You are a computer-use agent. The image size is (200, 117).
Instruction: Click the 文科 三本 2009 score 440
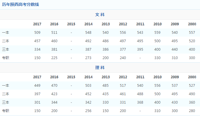(x=175, y=49)
